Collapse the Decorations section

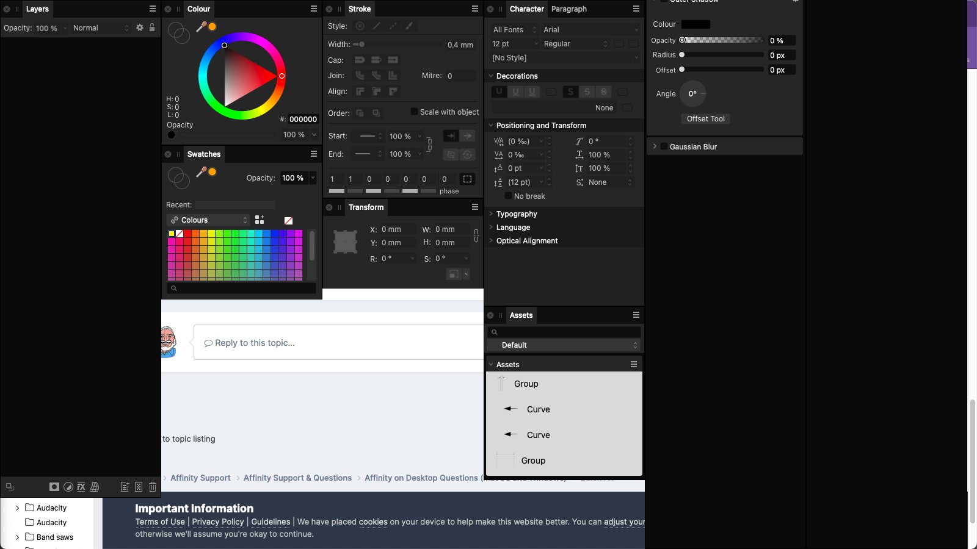tap(491, 76)
